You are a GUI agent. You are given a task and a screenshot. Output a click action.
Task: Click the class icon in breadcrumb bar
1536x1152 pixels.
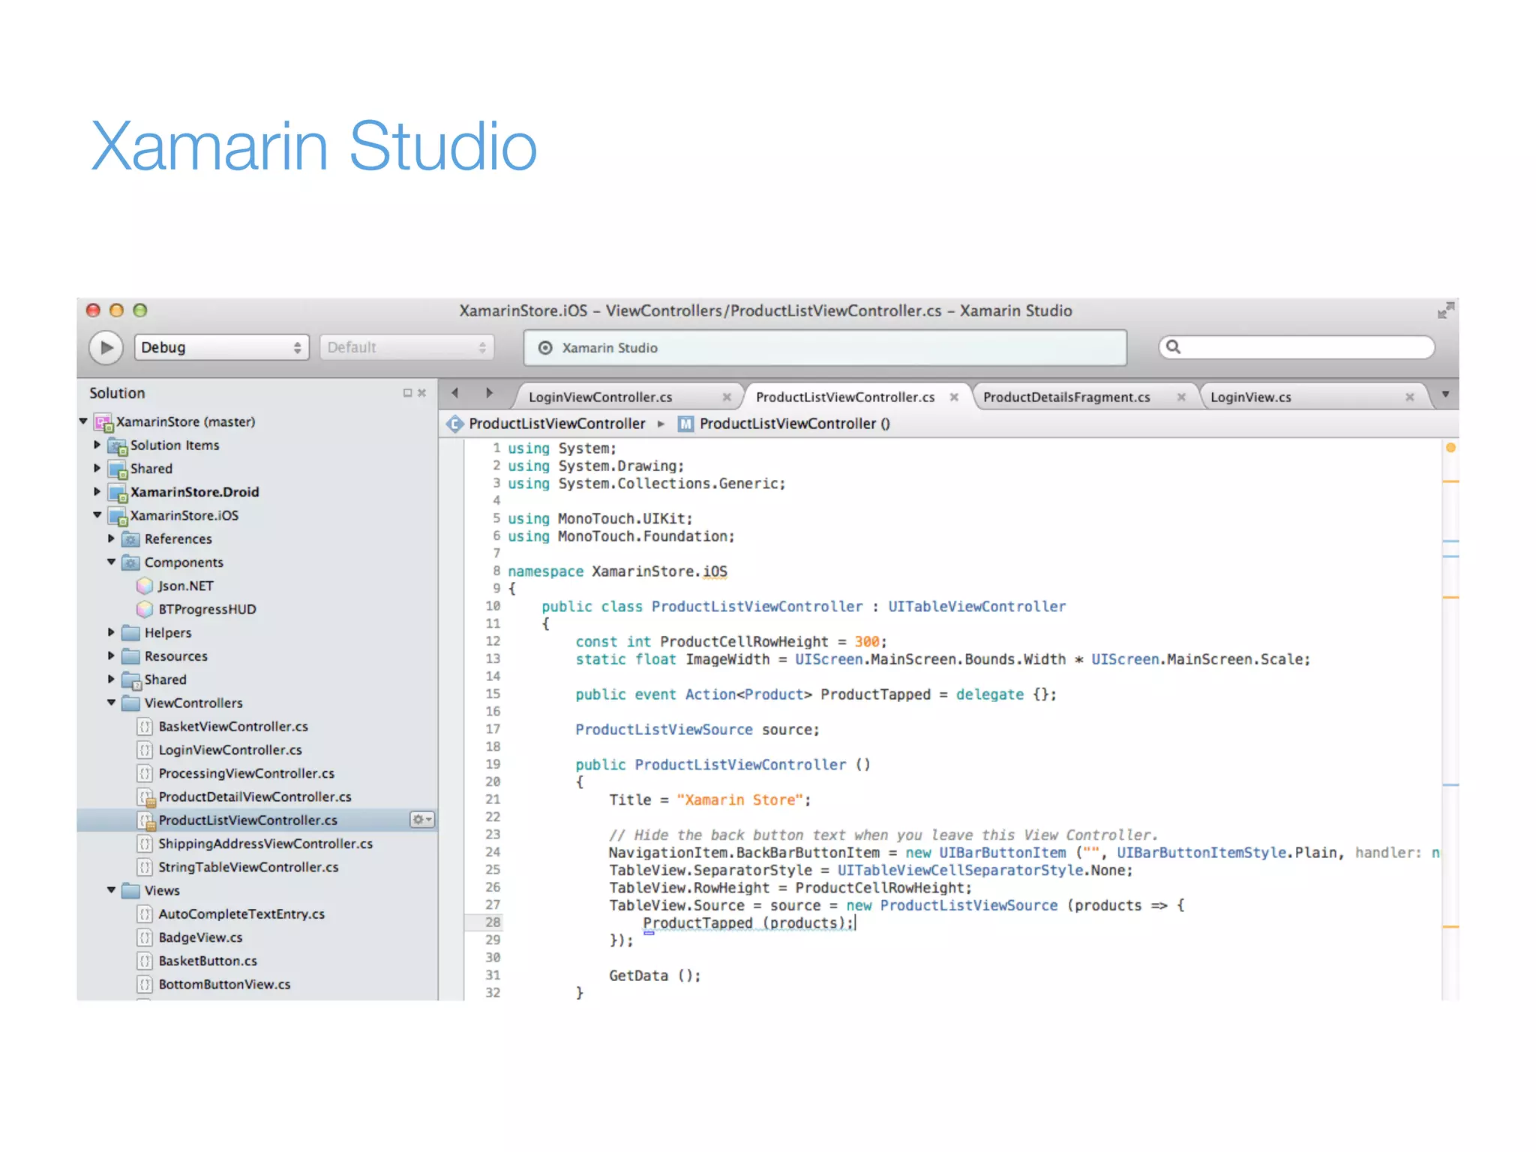tap(454, 424)
